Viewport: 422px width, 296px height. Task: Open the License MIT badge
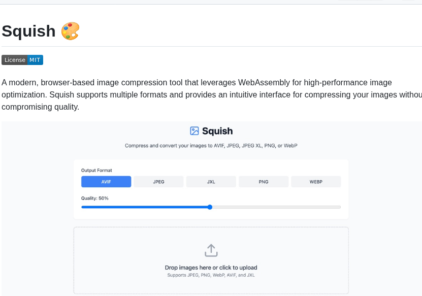click(22, 60)
